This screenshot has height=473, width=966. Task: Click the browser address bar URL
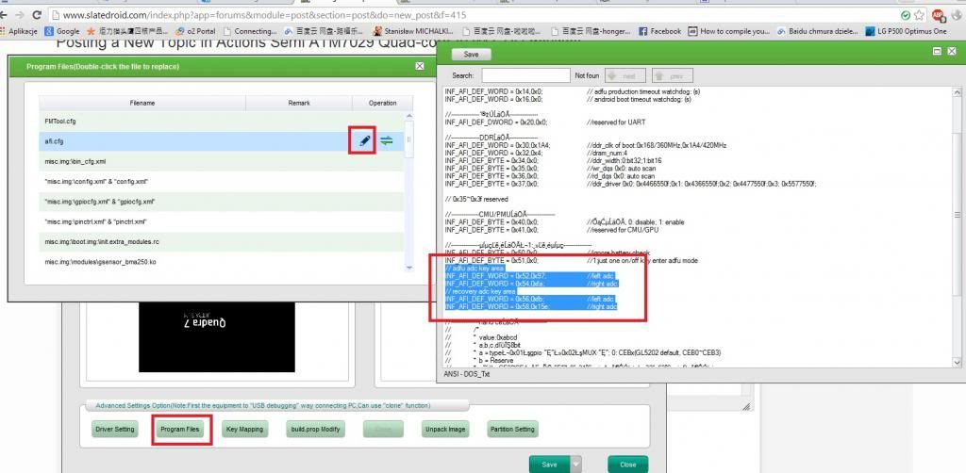[x=264, y=15]
